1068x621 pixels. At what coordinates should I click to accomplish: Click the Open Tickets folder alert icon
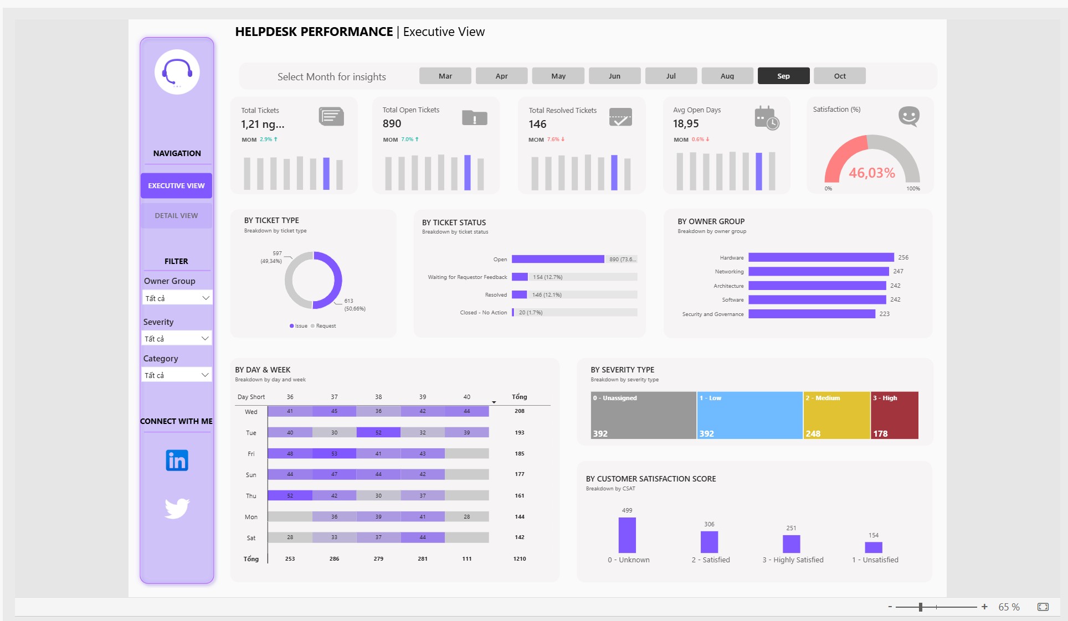pos(475,117)
